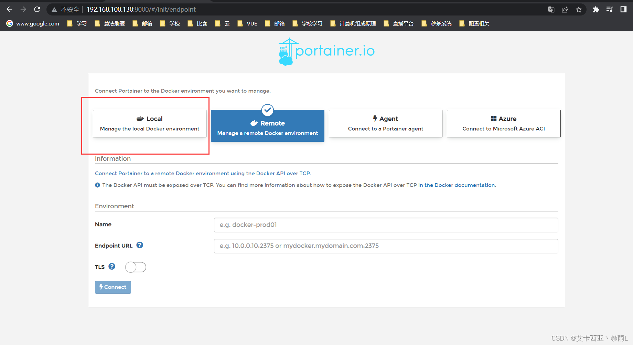
Task: Open the 学校 bookmark folder
Action: (x=170, y=23)
